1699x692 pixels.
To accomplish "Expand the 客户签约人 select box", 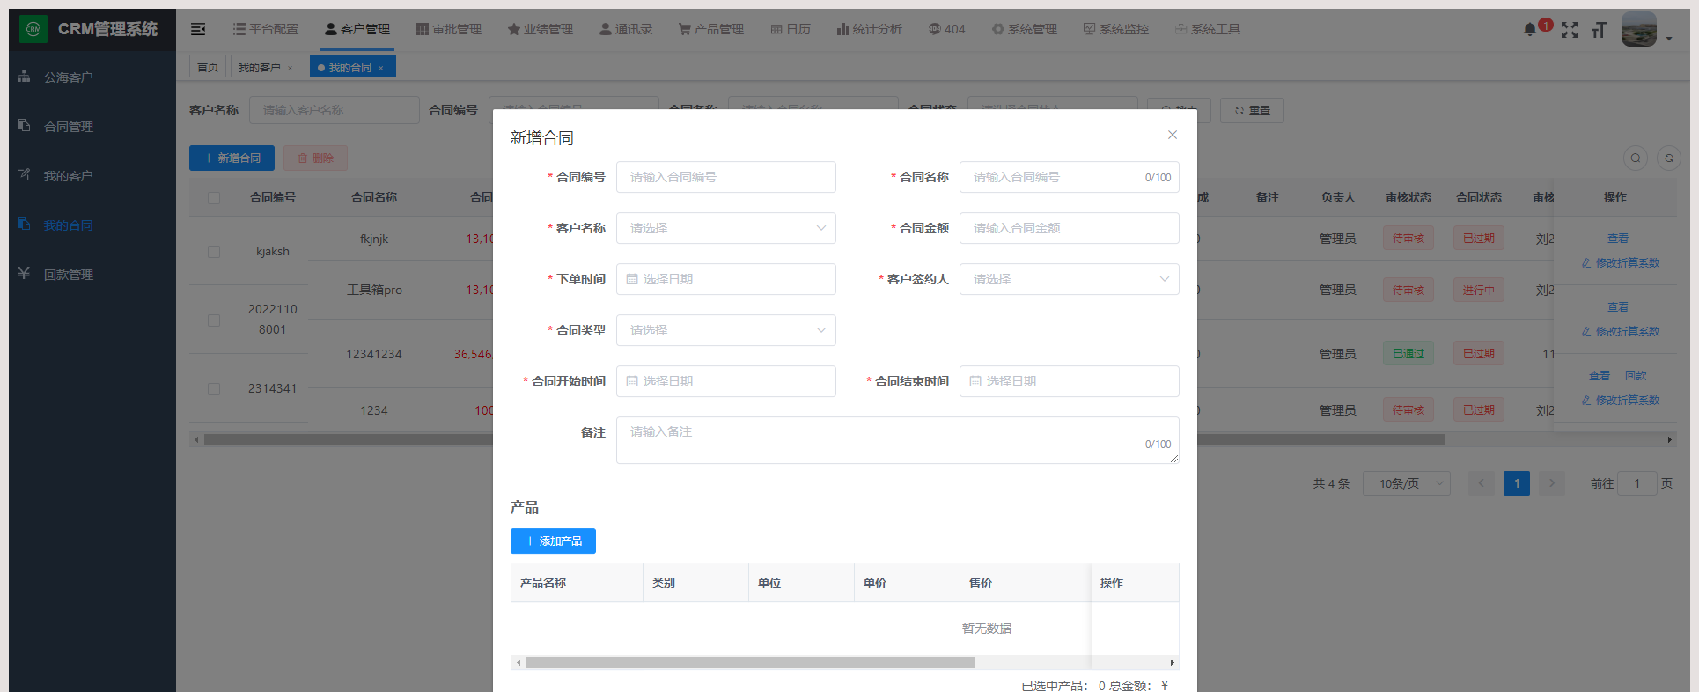I will 1069,279.
